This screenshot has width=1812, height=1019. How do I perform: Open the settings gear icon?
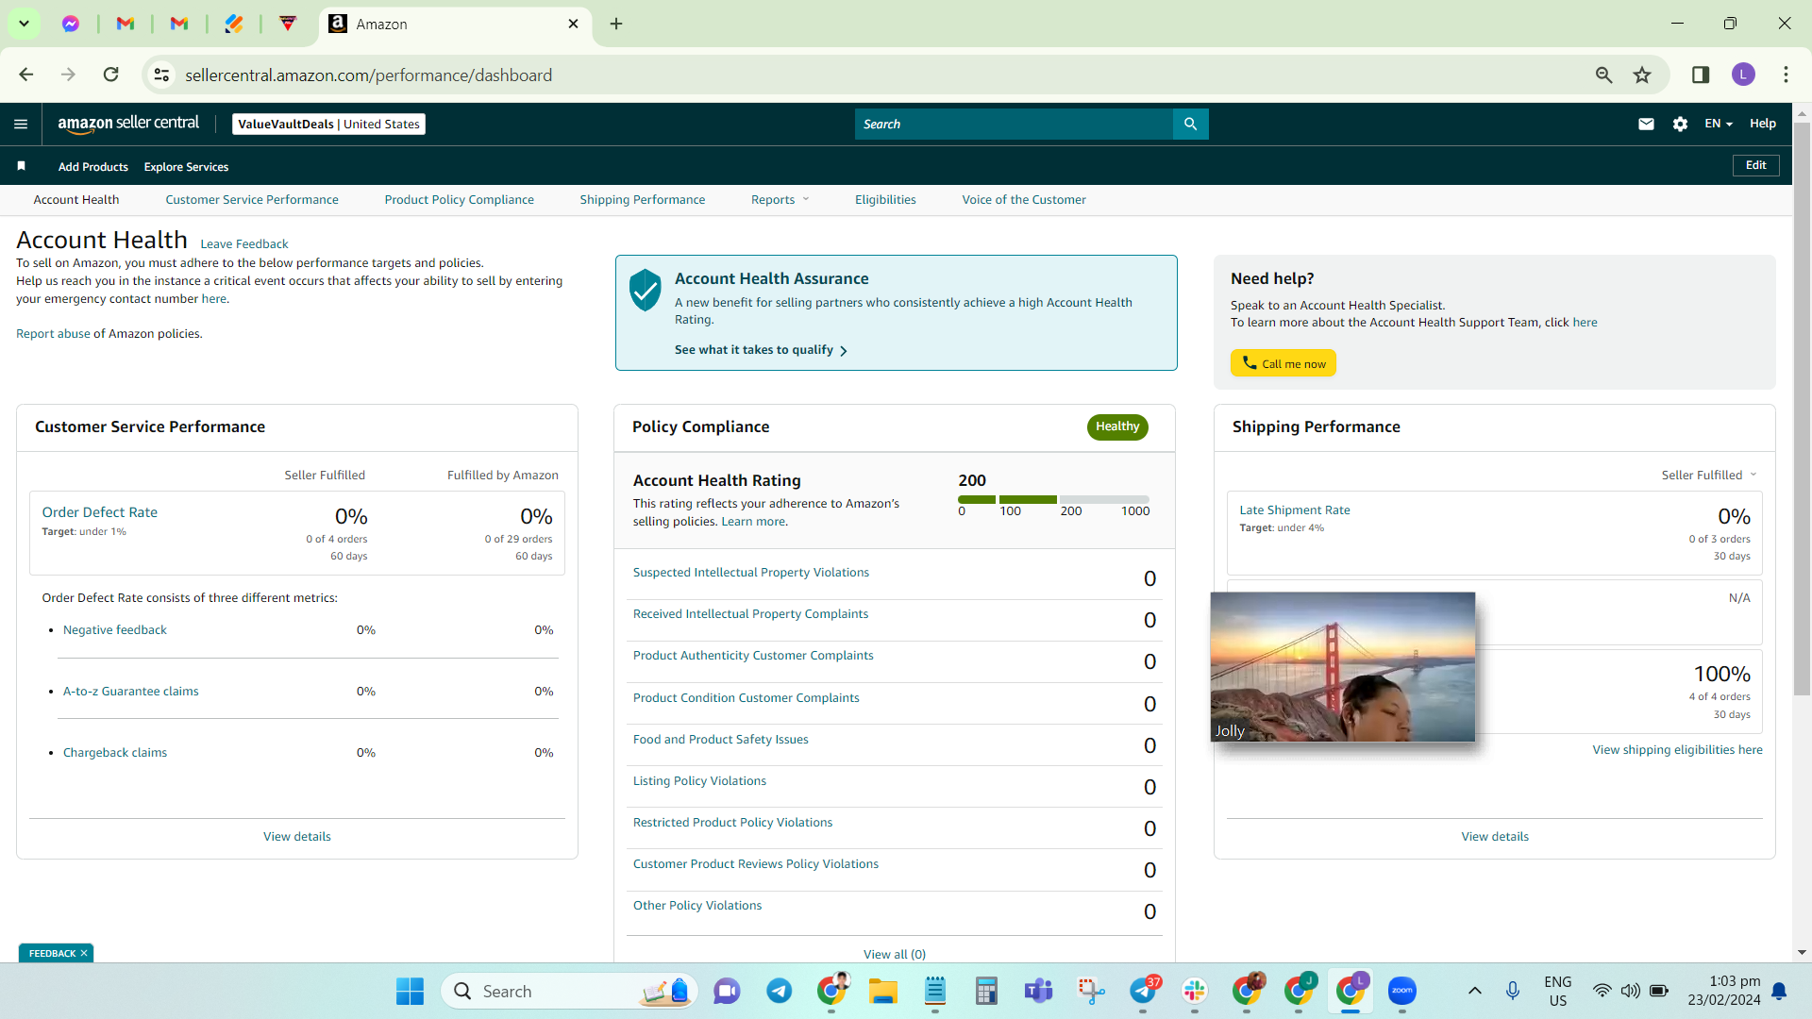[x=1680, y=124]
